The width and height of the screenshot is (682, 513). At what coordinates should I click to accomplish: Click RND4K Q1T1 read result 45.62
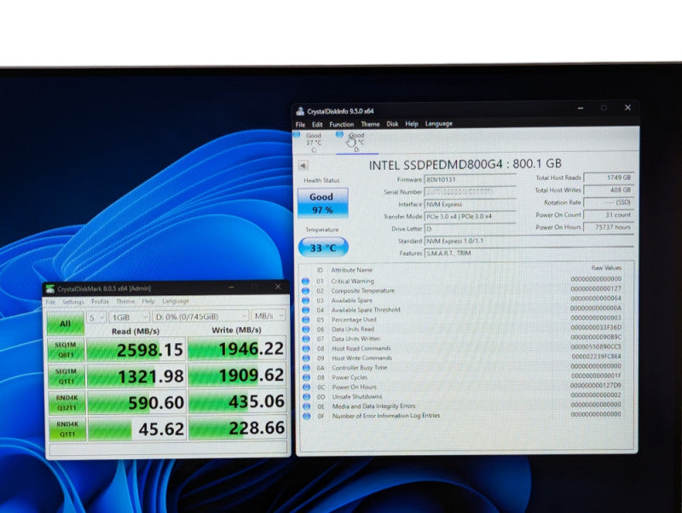tap(137, 429)
